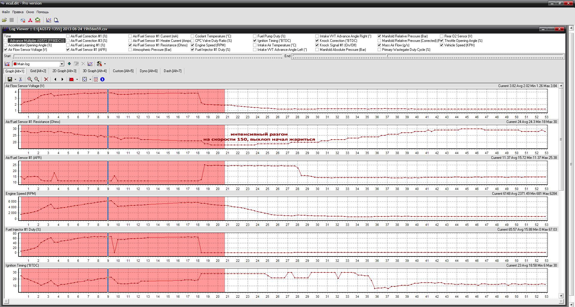Click the zoom in magnifier icon
575x307 pixels.
tap(30, 79)
